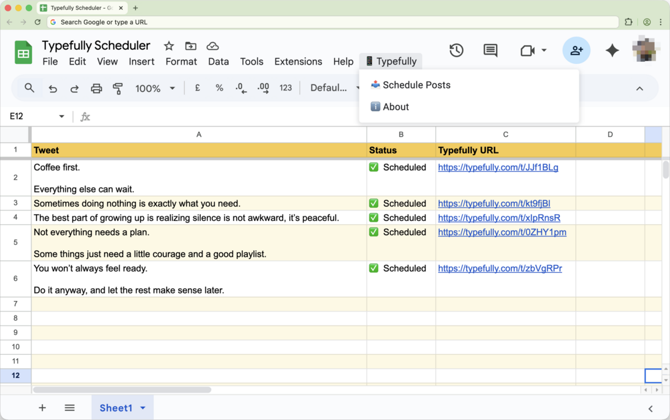
Task: Open more number formats 123
Action: coord(285,88)
